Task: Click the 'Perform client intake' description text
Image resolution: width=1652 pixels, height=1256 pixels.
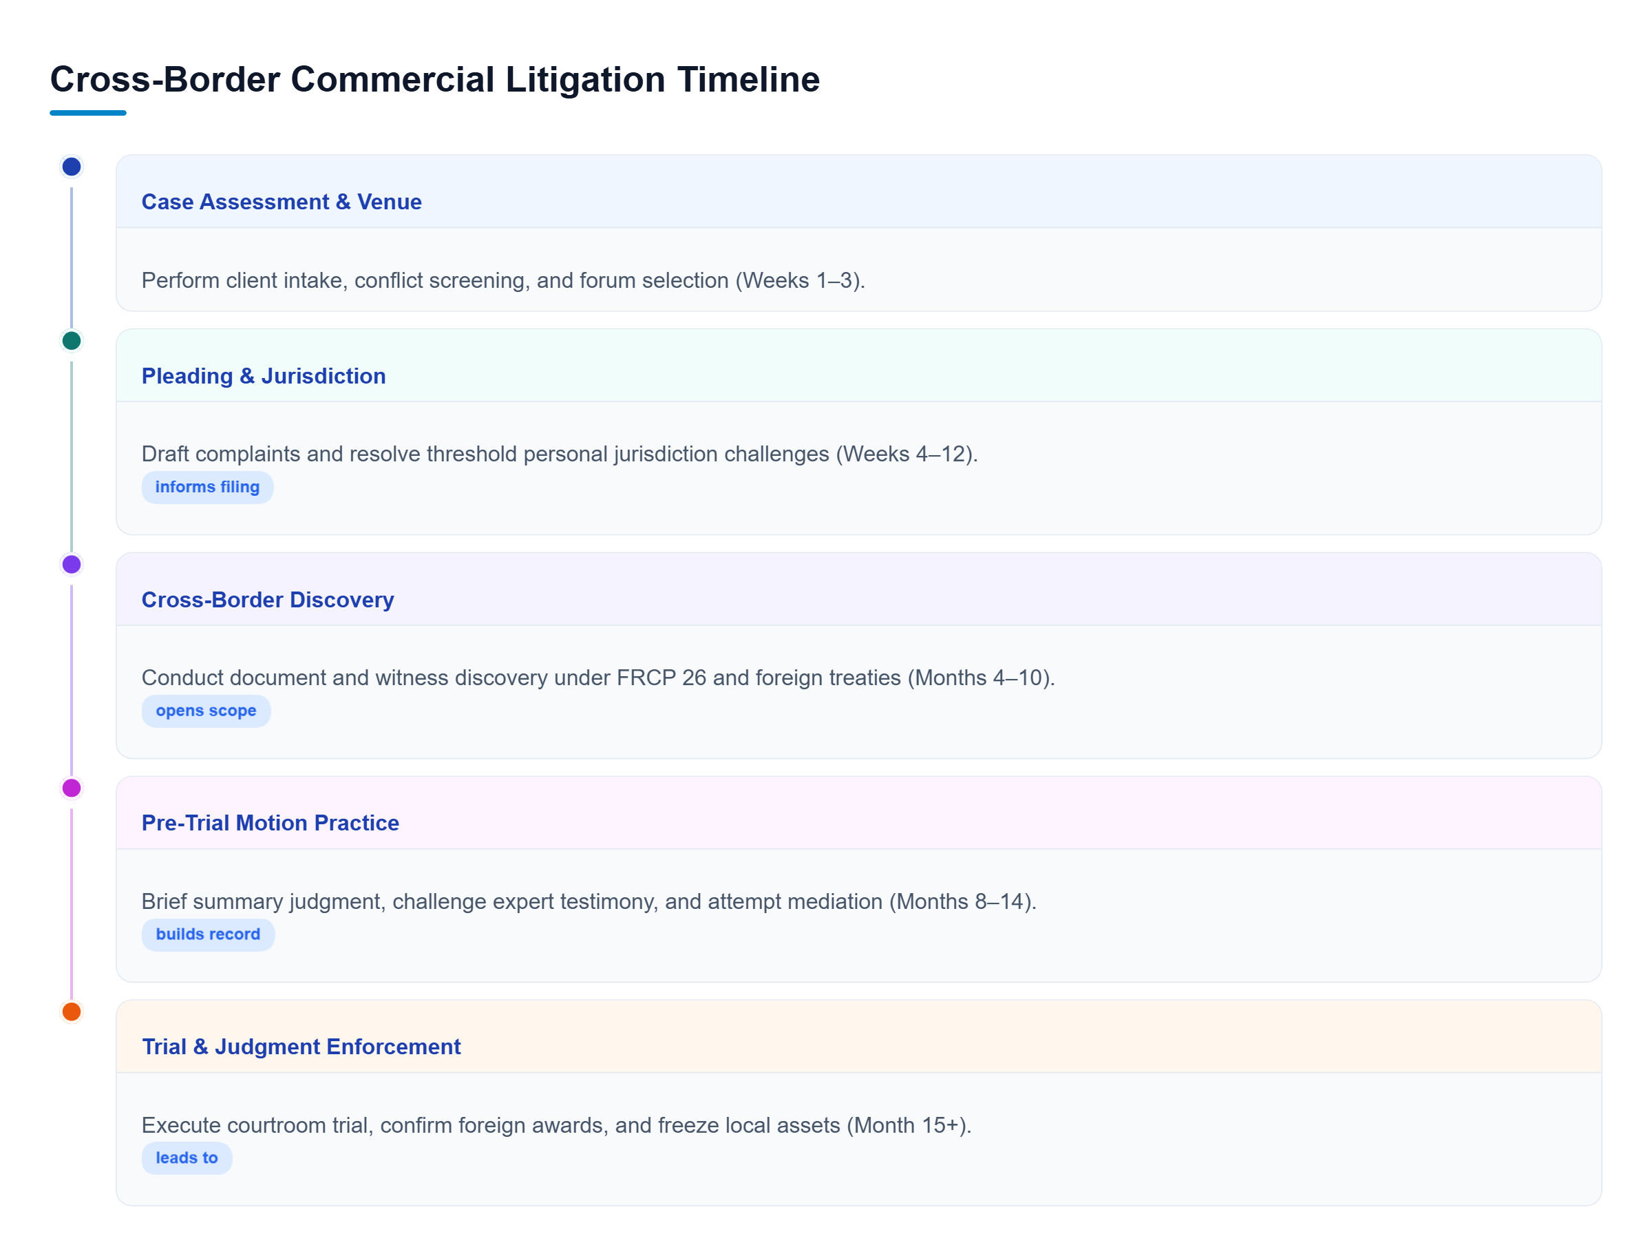Action: point(503,280)
